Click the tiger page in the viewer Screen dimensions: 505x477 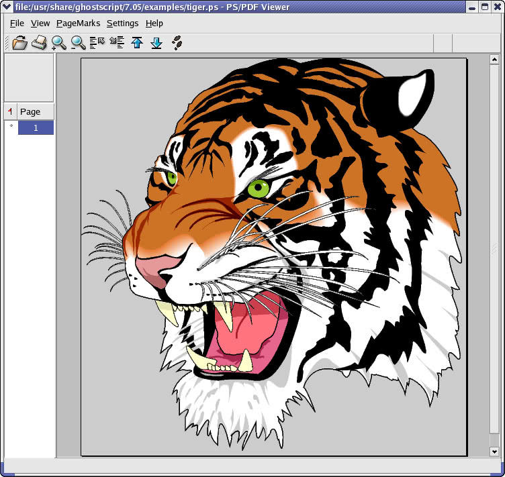(274, 257)
